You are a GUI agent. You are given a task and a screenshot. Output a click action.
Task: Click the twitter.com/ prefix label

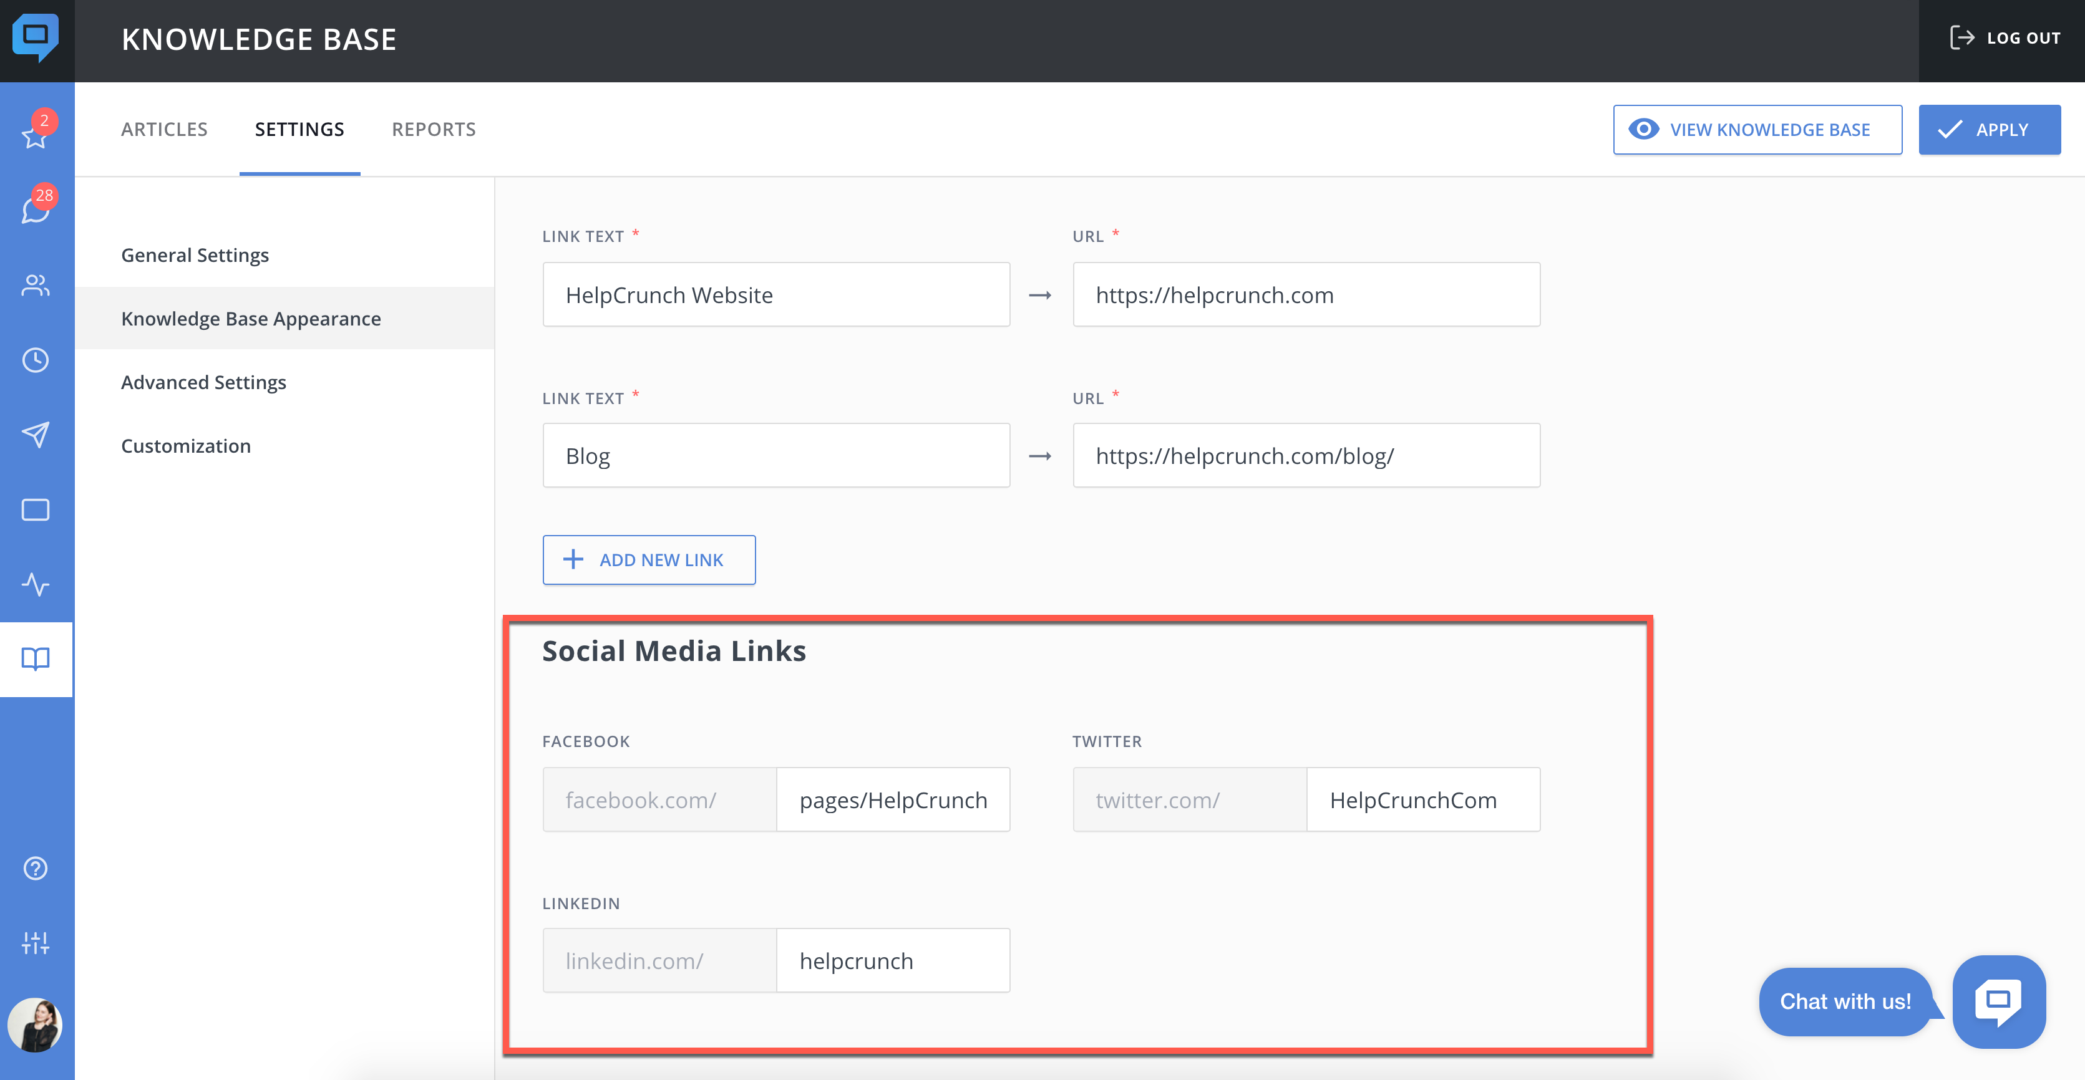pos(1190,799)
